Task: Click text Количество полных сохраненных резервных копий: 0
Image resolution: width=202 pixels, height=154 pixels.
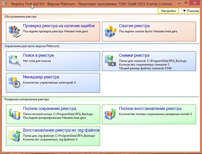Action: (155, 114)
